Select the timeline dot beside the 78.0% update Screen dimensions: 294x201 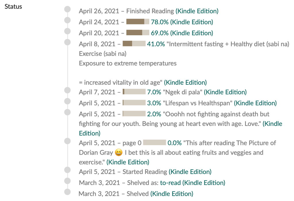[x=67, y=20]
